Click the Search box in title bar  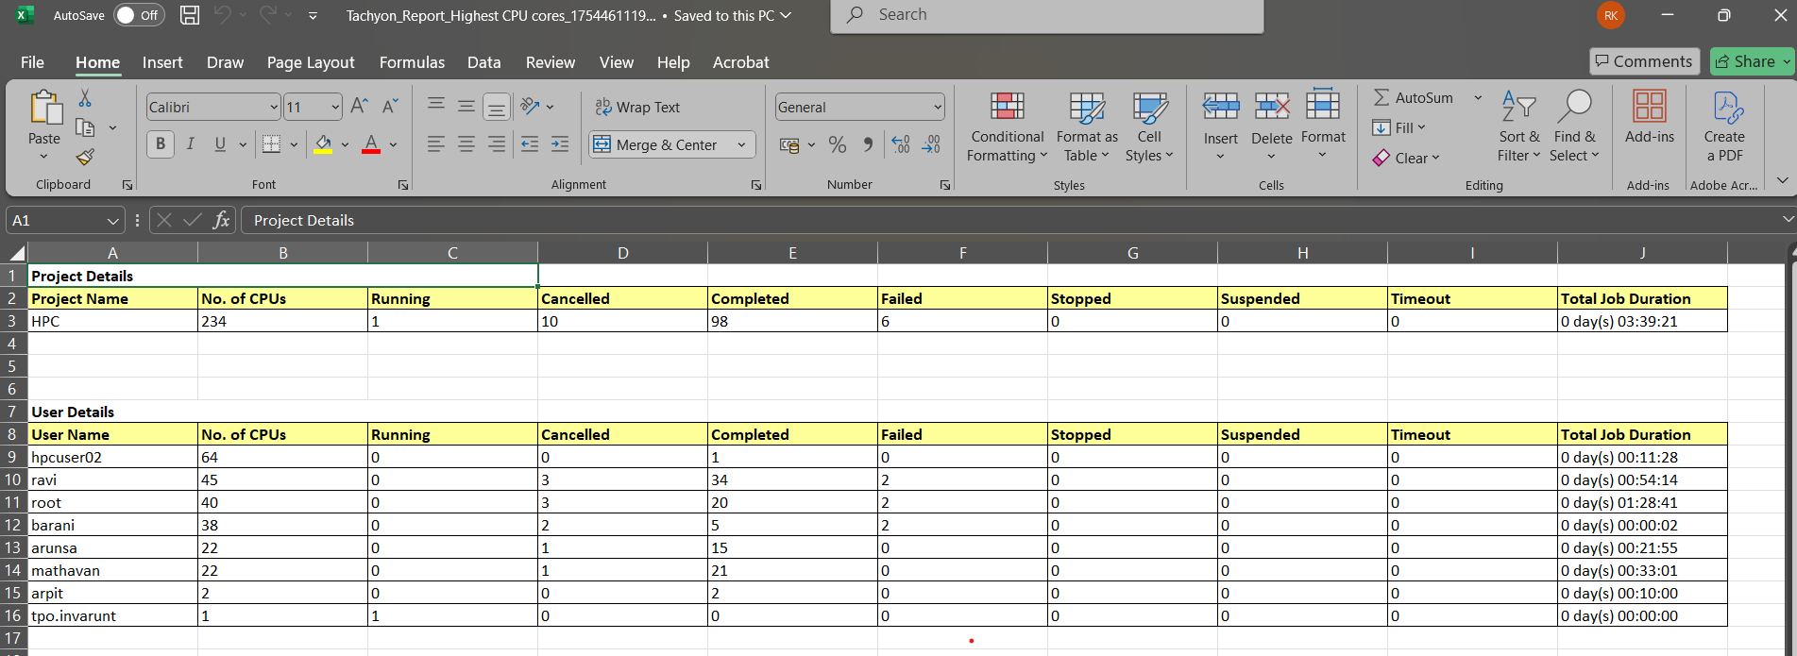(1046, 15)
